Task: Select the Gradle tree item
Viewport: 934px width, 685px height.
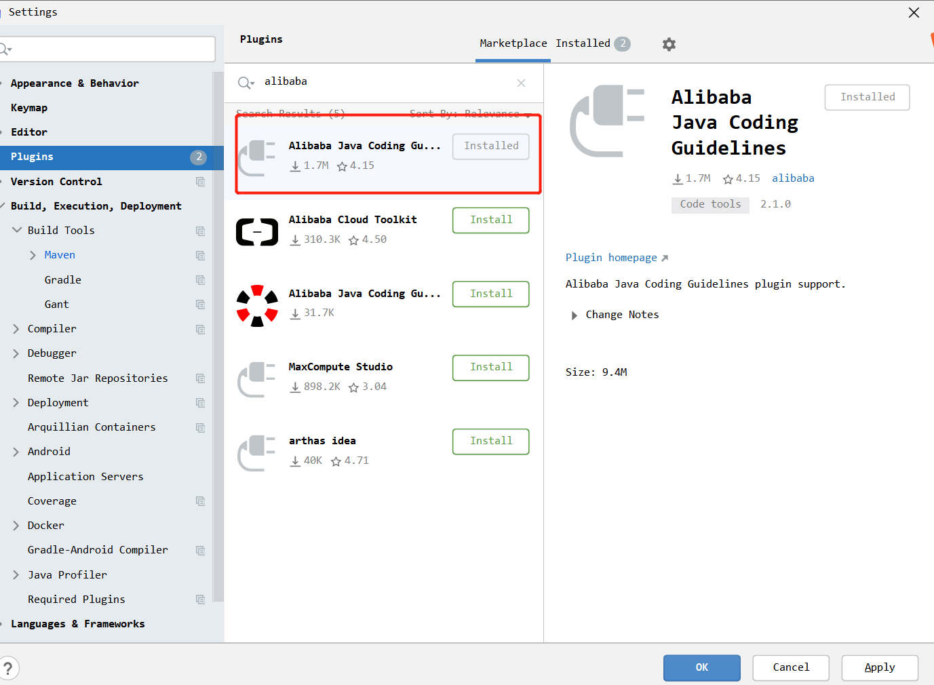Action: click(x=63, y=280)
